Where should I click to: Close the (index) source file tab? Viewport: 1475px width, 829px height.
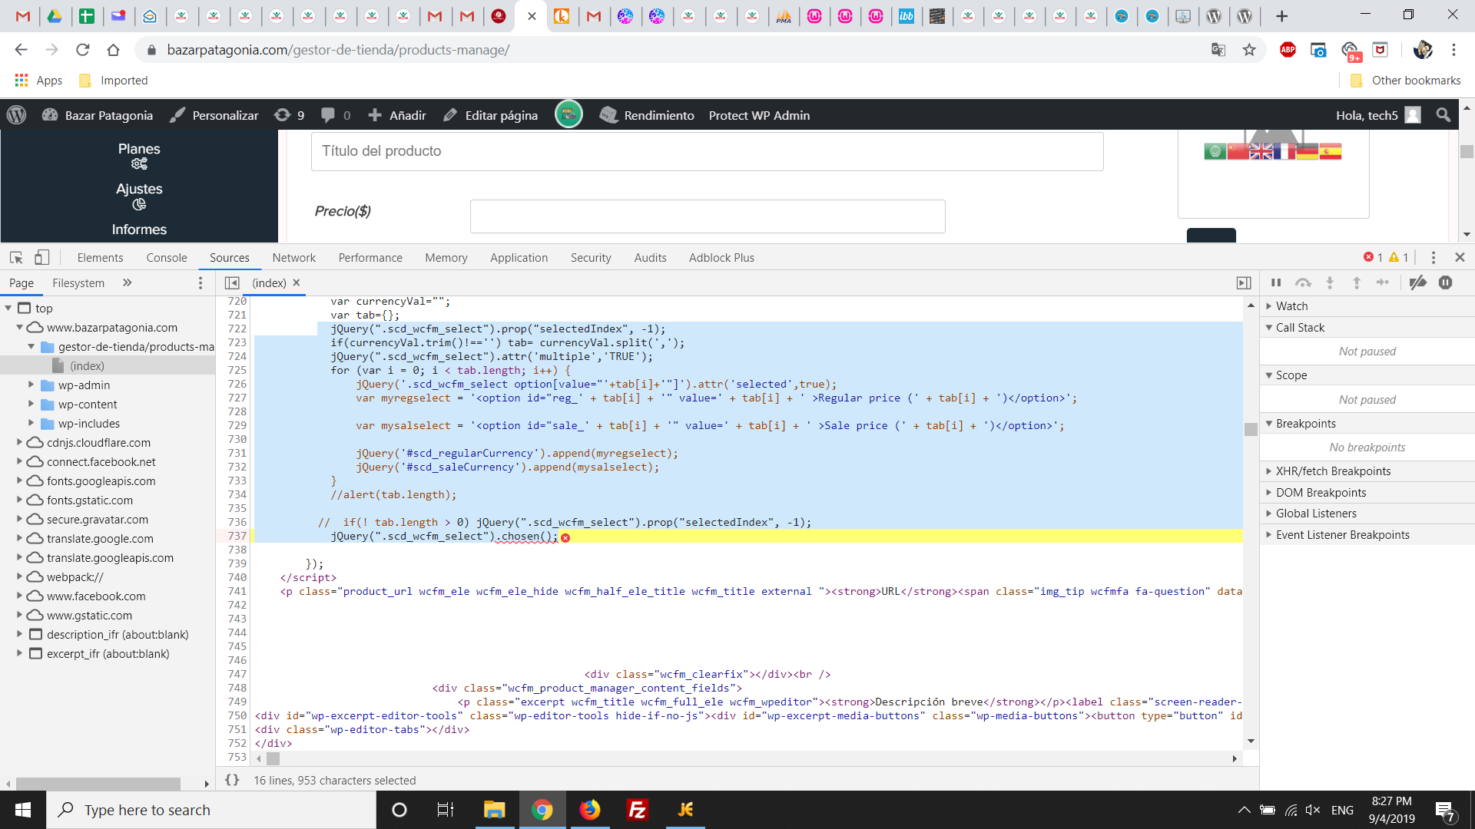pos(297,282)
